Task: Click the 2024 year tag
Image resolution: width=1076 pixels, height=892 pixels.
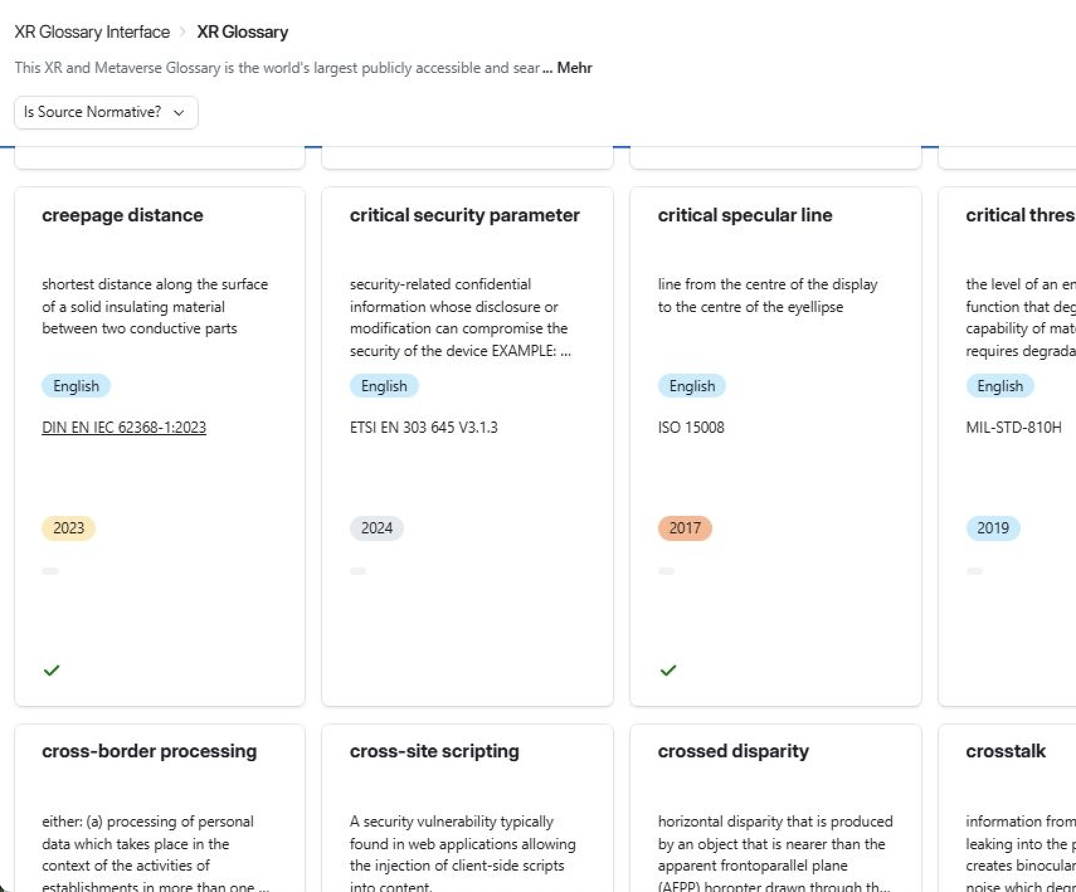Action: (x=376, y=528)
